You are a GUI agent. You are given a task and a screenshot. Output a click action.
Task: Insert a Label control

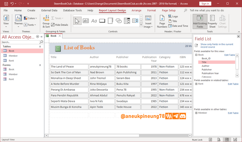pos(94,21)
